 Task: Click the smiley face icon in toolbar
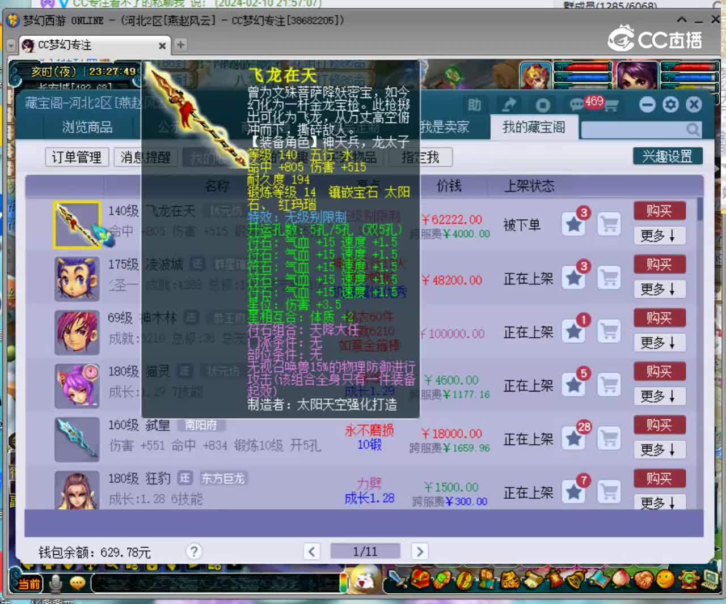point(665,579)
